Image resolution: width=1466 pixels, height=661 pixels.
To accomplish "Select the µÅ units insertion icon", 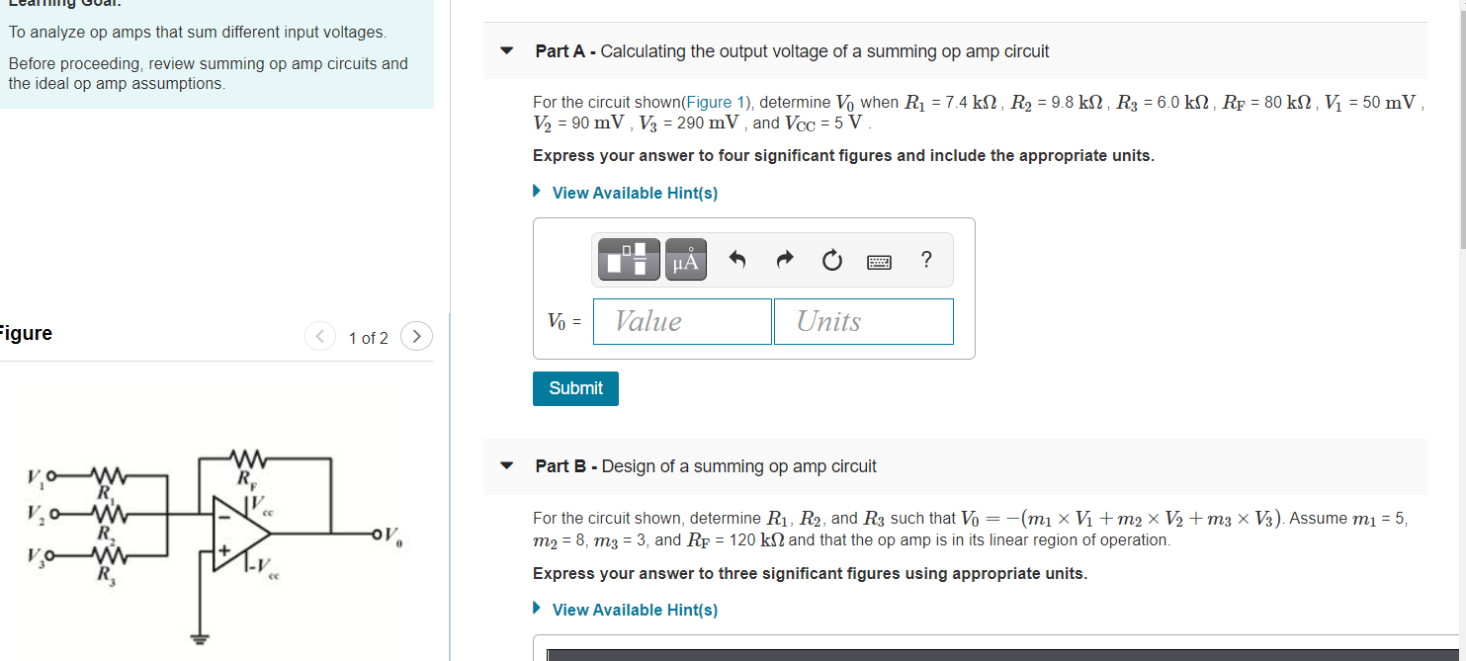I will [x=685, y=259].
